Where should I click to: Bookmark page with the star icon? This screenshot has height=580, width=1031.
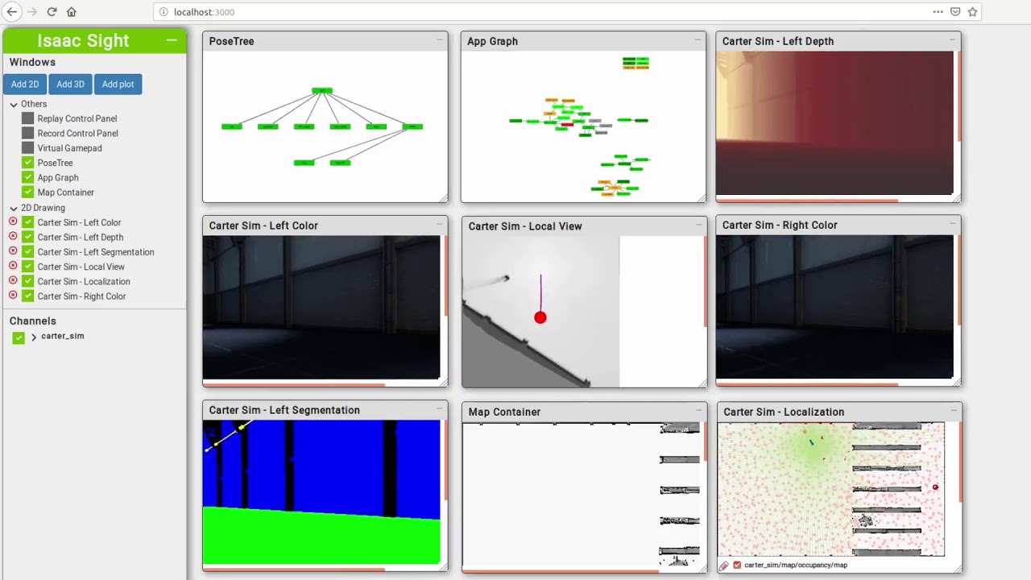coord(972,12)
